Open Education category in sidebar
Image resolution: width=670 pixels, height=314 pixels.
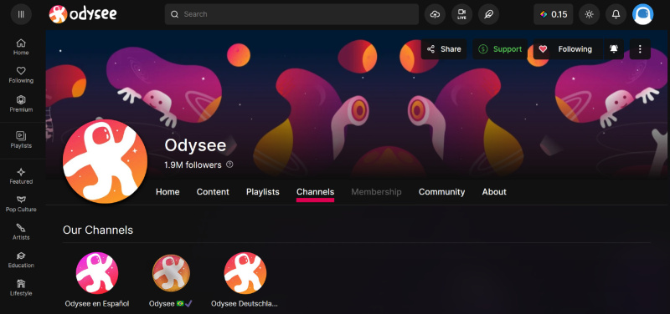pyautogui.click(x=21, y=260)
